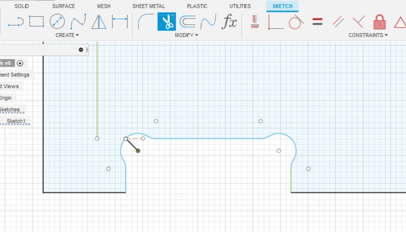This screenshot has width=406, height=232.
Task: Open the fx Change Parameters tool
Action: [229, 22]
